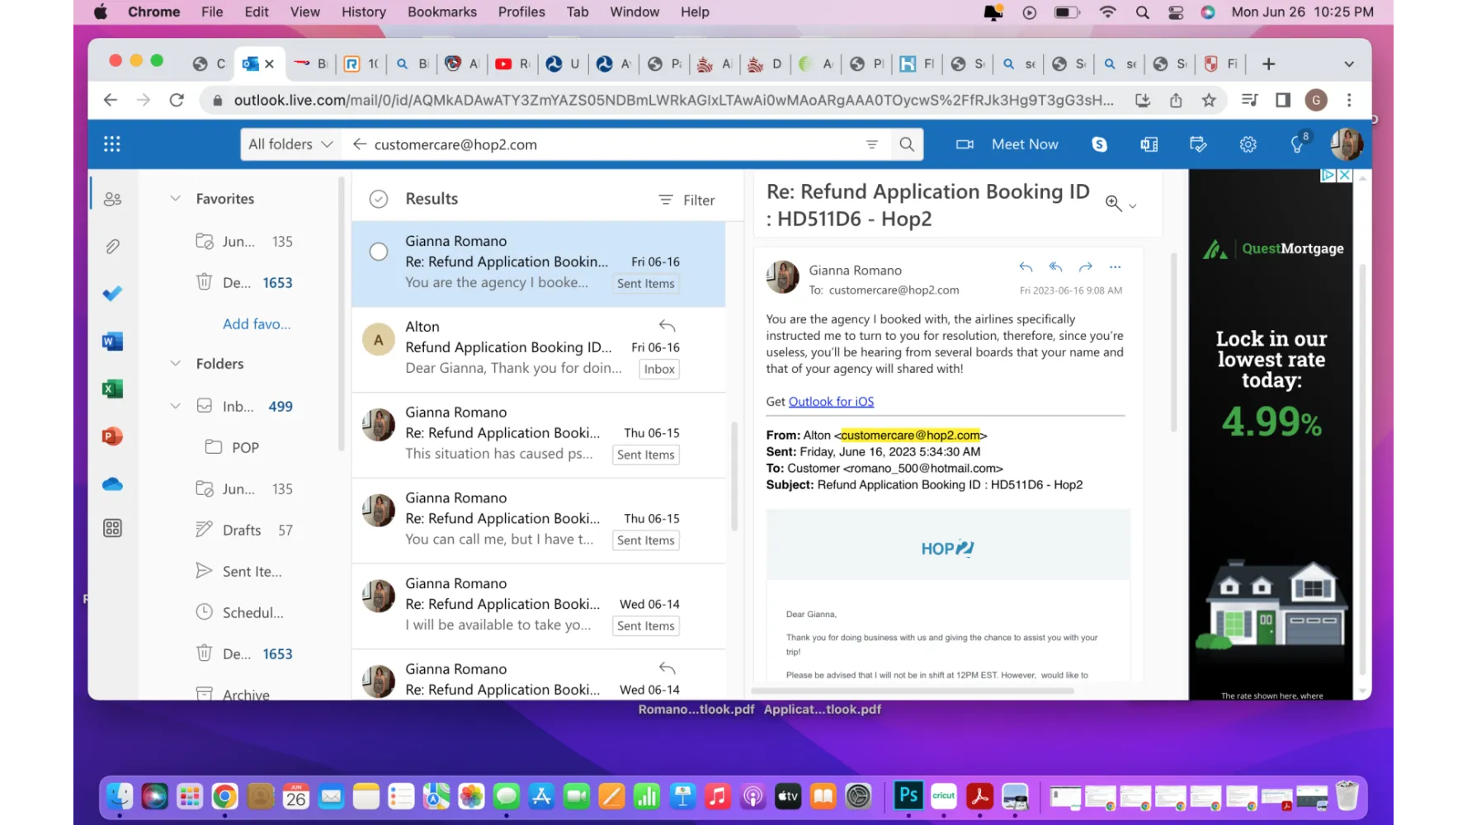Select the first Gianna Romano message checkbox
The width and height of the screenshot is (1467, 825).
[379, 252]
